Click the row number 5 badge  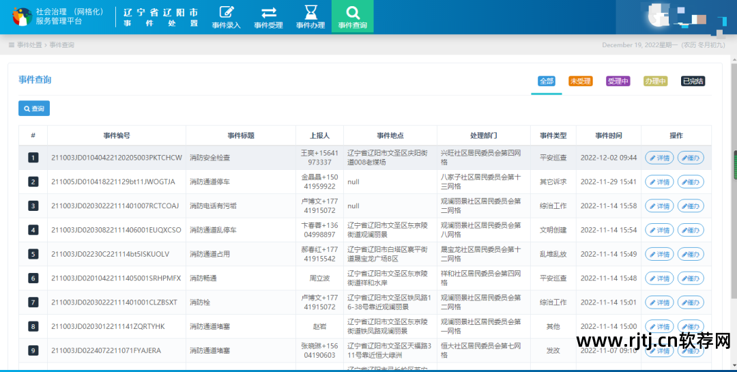point(33,255)
